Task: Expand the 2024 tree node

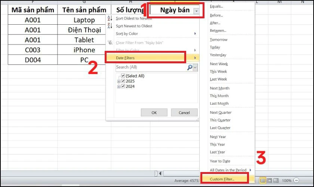Action: pyautogui.click(x=119, y=87)
